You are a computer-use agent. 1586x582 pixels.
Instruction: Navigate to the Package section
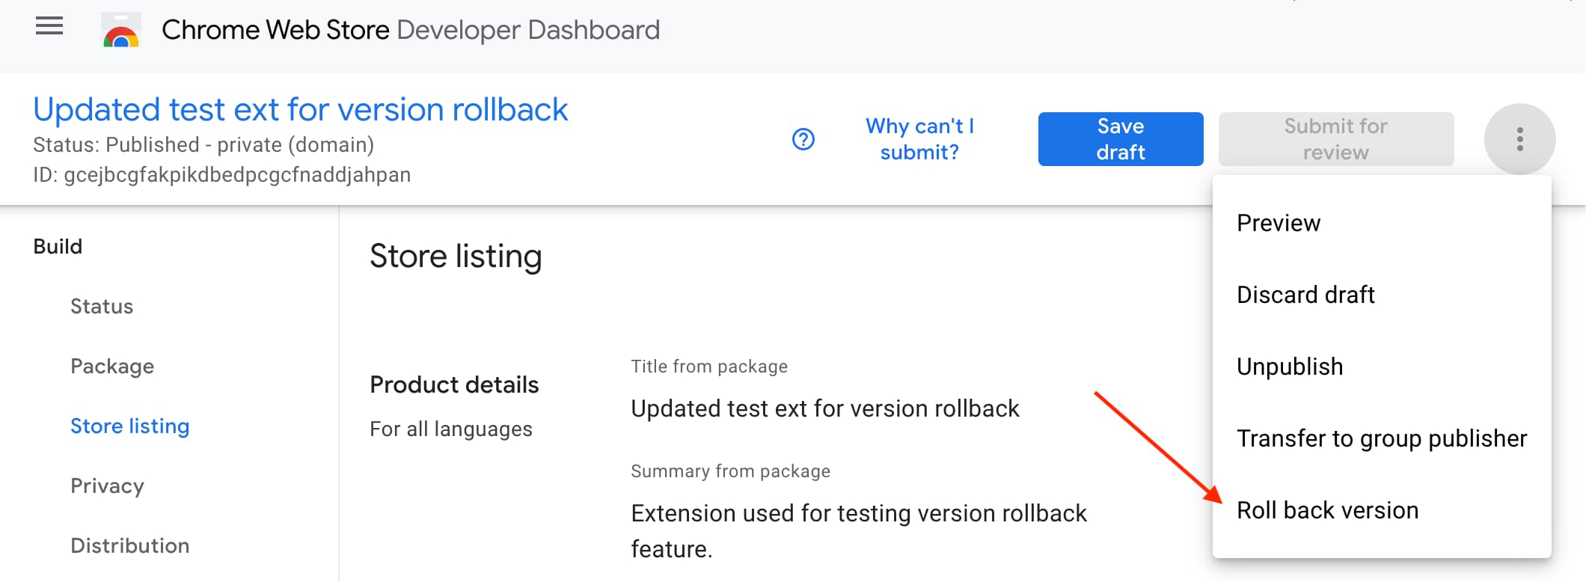click(x=112, y=366)
